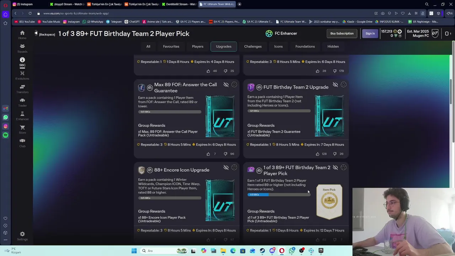Go to Squads in the sidebar
The width and height of the screenshot is (455, 256).
point(22,48)
